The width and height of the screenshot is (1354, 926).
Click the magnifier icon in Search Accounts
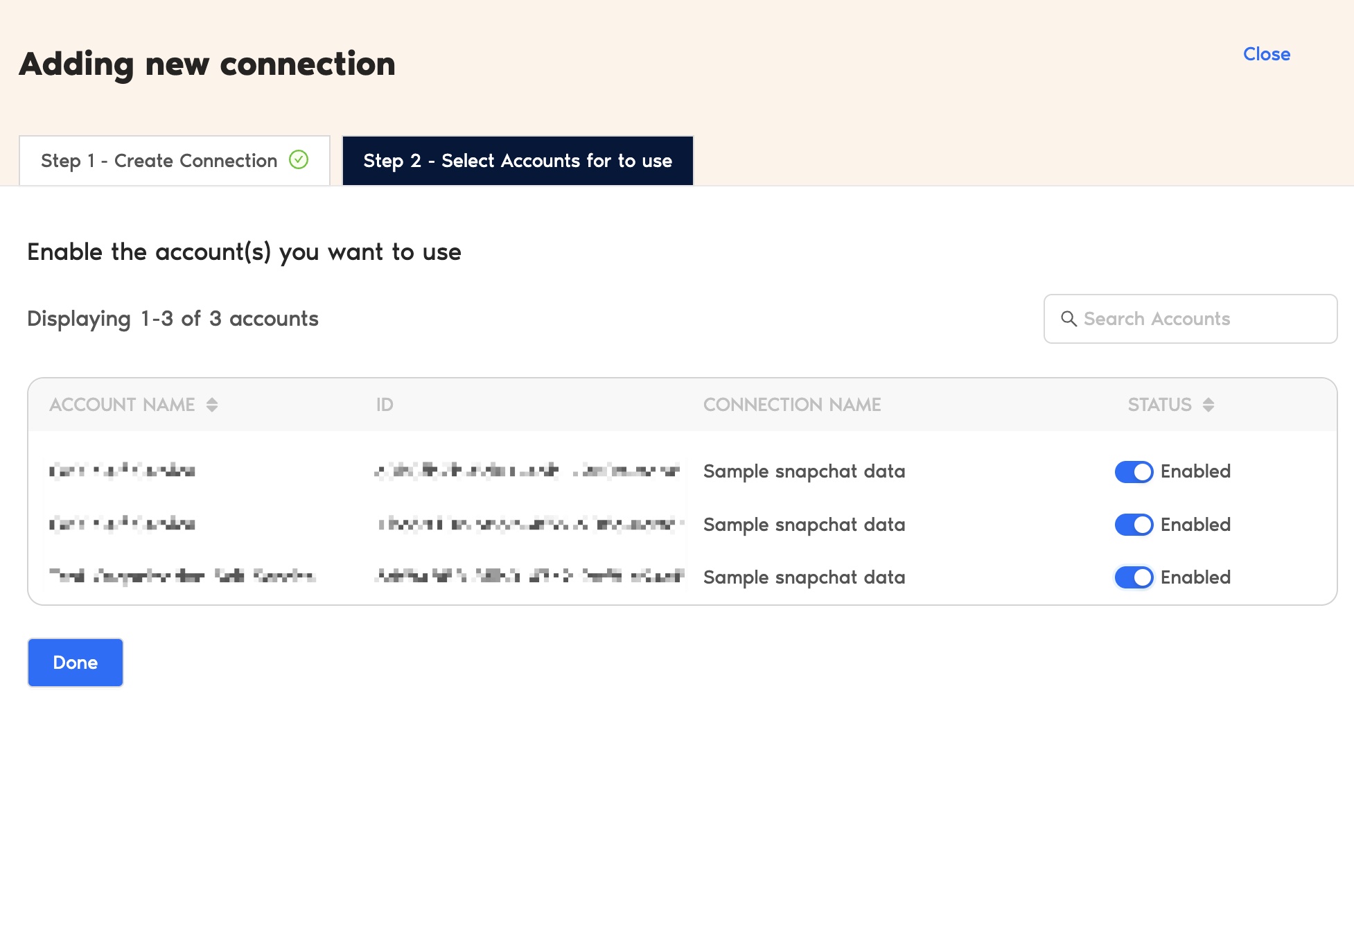[x=1069, y=319]
